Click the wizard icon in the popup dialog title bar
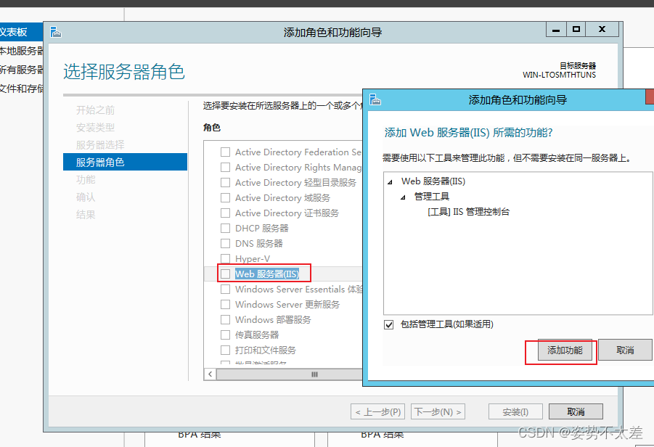Screen dimensions: 654x447 pos(375,99)
